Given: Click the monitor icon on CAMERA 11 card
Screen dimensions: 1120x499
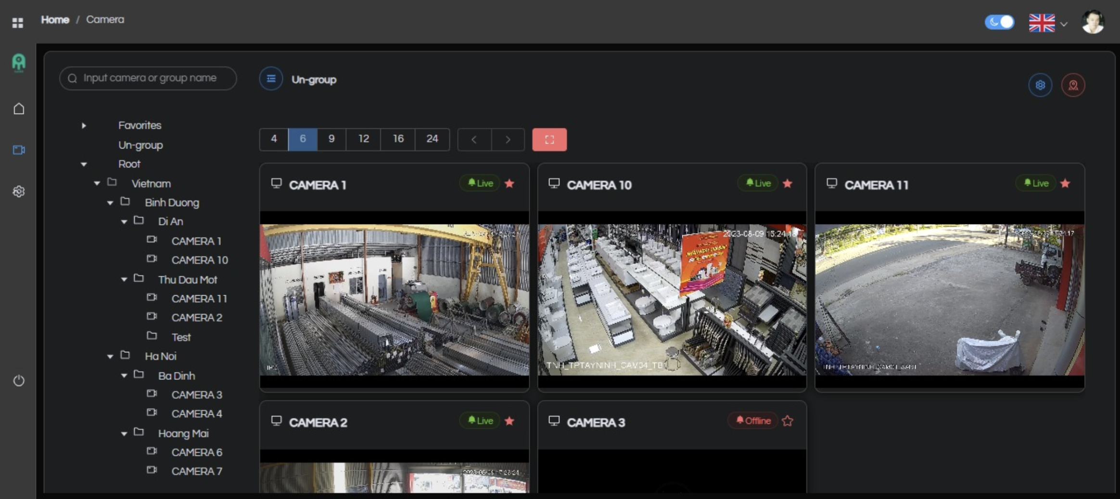Looking at the screenshot, I should [x=832, y=184].
